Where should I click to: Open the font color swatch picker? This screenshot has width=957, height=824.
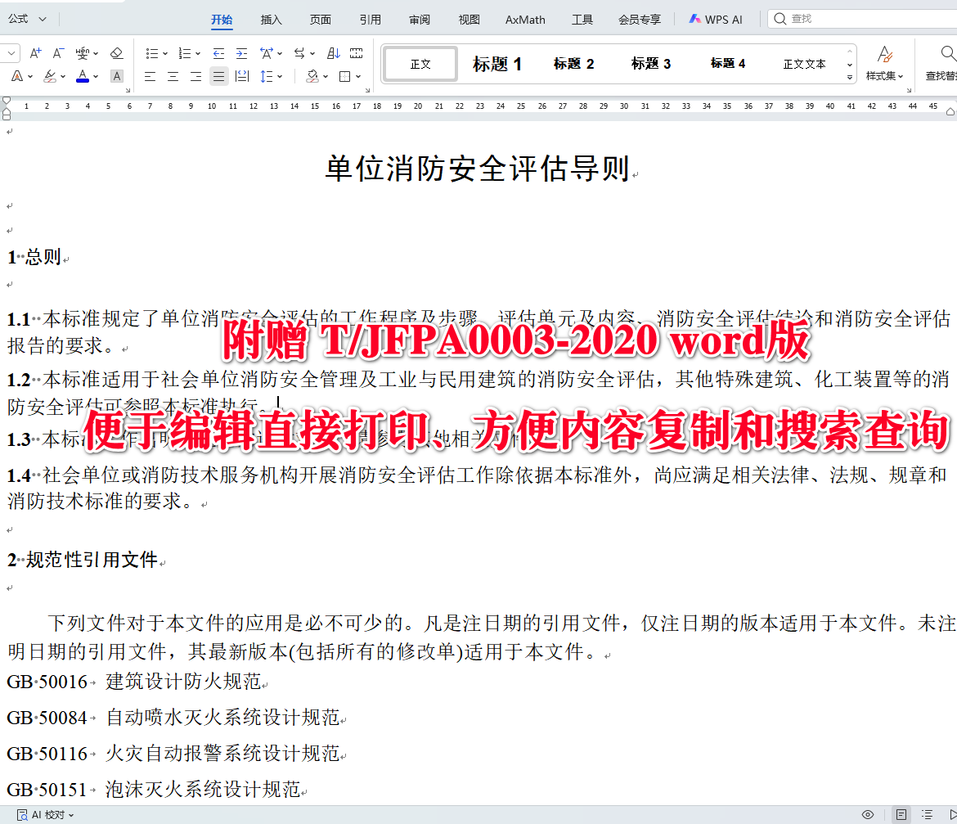[x=95, y=76]
